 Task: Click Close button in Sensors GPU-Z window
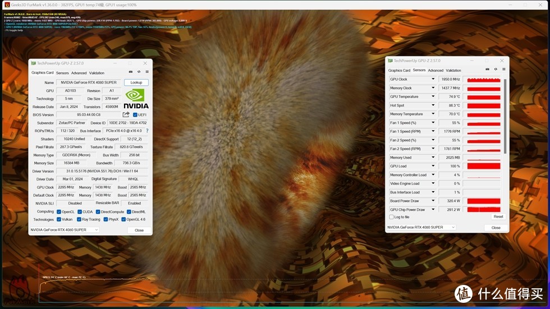click(x=496, y=228)
